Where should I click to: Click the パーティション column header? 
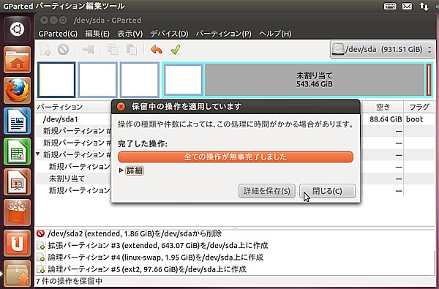73,107
